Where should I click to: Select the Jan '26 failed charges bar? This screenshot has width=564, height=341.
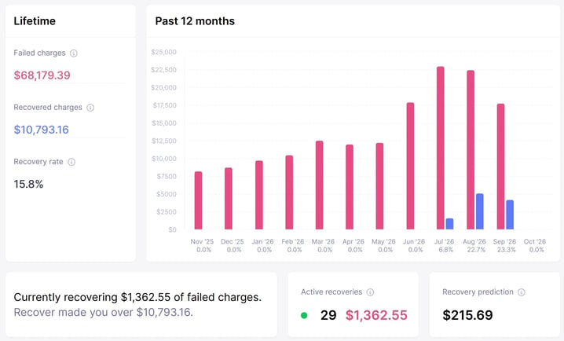(x=259, y=195)
